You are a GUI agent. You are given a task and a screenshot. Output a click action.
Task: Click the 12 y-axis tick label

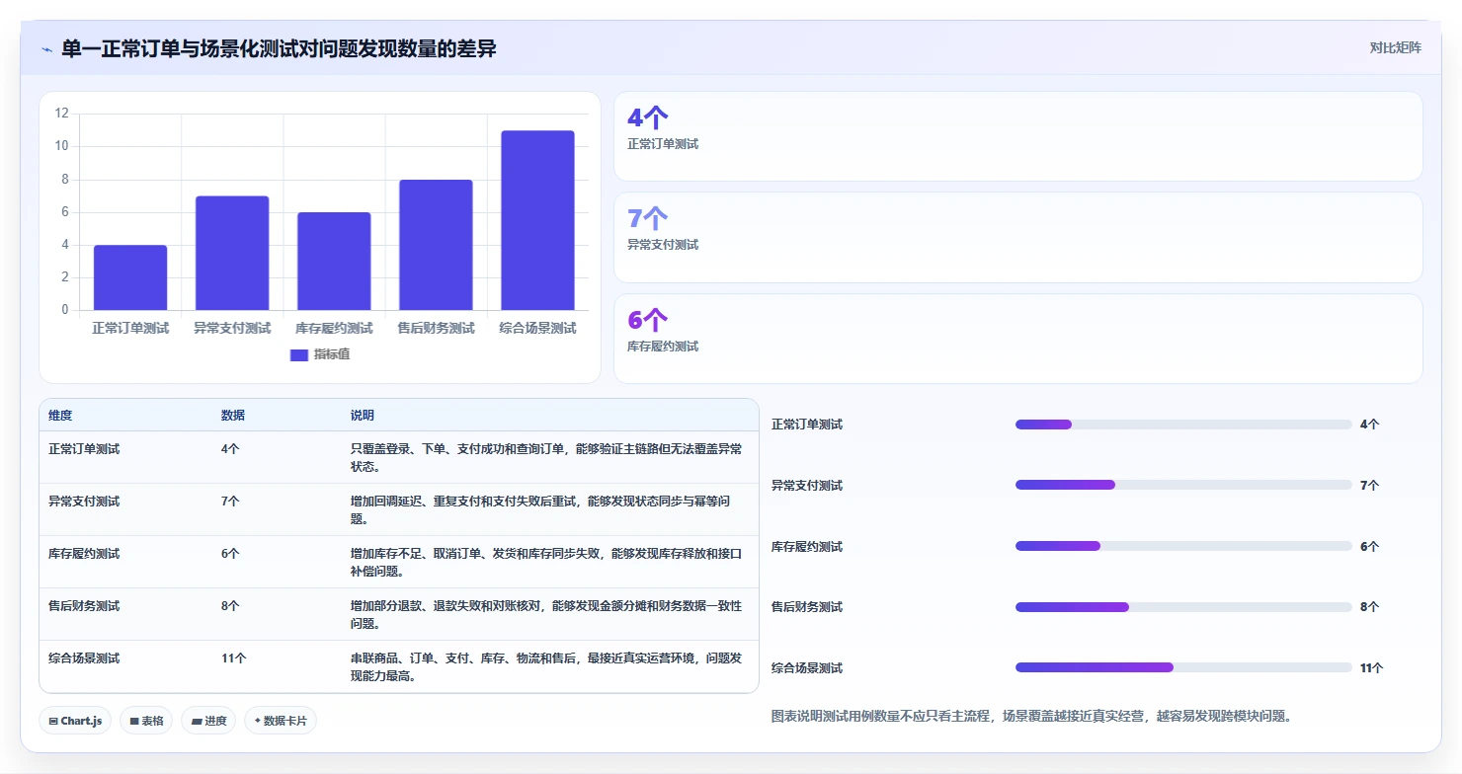pos(61,114)
